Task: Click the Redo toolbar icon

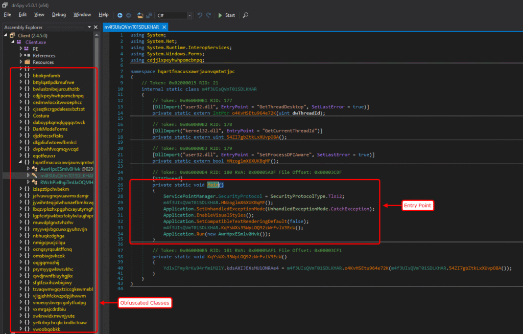Action: tap(209, 15)
